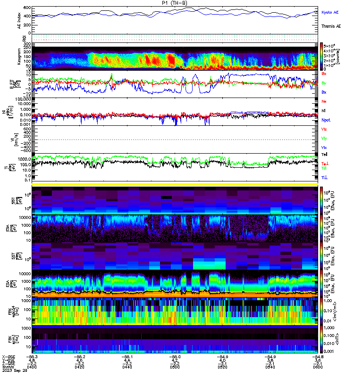Click the FBK nT color bar
354x377 pixels.
tap(321, 339)
